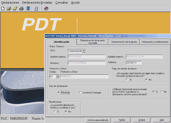Click the Apellido paterno field RODRIGUEZ
This screenshot has width=171, height=123.
(87, 57)
